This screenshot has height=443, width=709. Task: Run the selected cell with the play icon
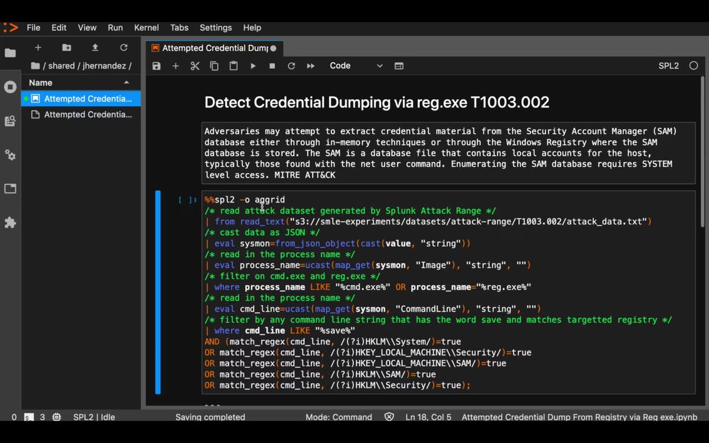(x=253, y=66)
